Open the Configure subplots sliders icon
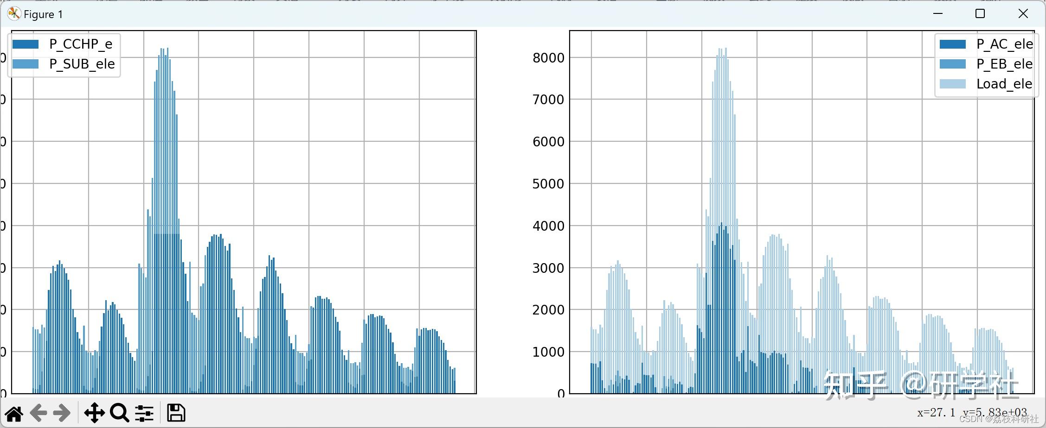The width and height of the screenshot is (1046, 428). point(144,413)
